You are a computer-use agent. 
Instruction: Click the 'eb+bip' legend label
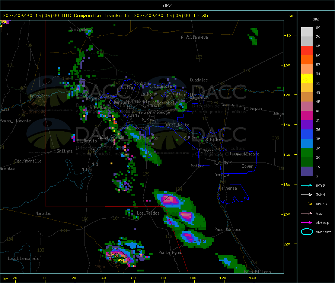(322, 223)
